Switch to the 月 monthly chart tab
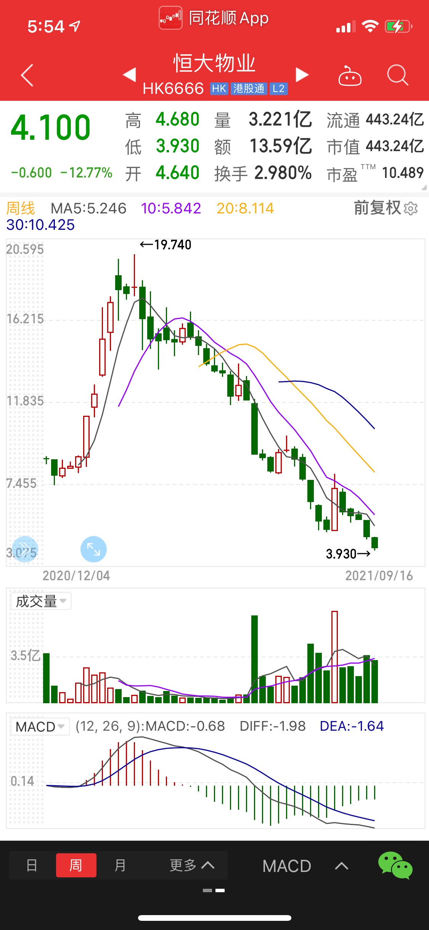Screen dimensions: 429x930 click(120, 865)
